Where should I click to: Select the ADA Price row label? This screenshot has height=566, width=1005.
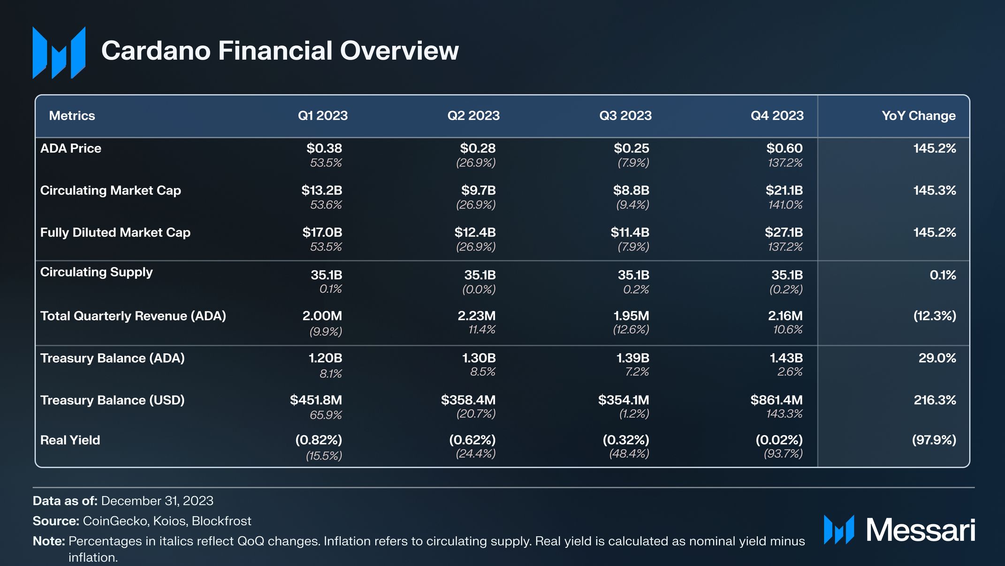(x=71, y=148)
